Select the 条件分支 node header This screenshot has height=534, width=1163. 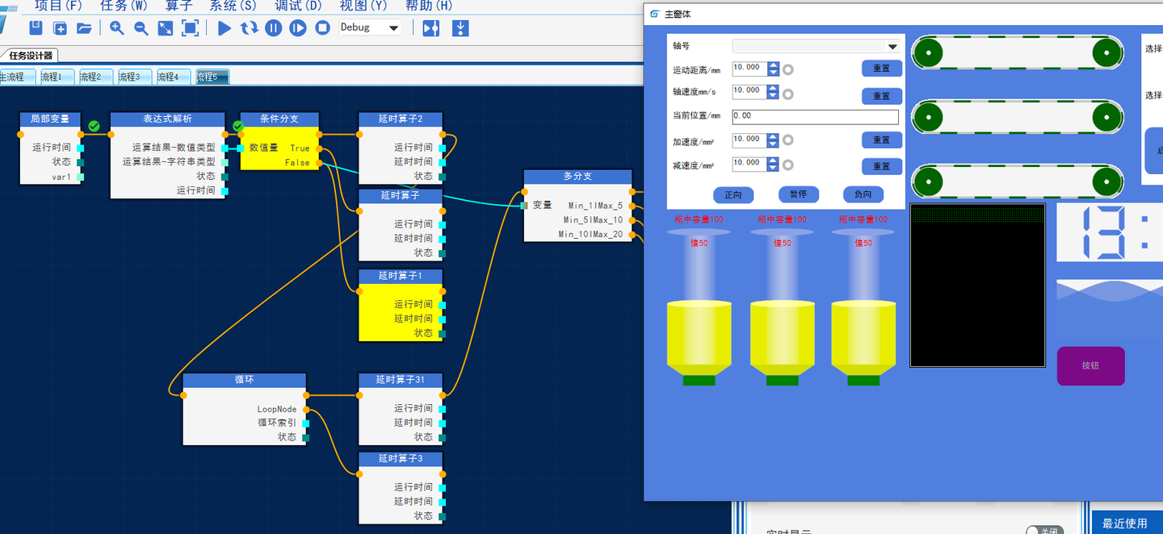click(x=279, y=119)
